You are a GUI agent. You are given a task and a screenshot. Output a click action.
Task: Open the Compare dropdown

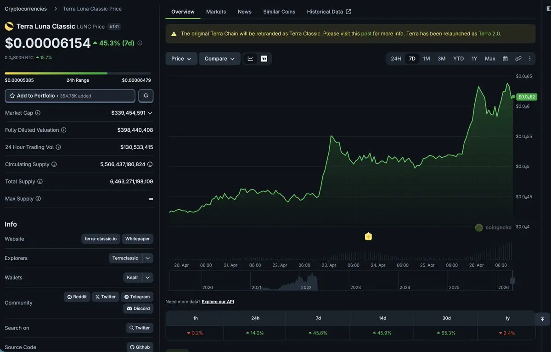click(219, 59)
